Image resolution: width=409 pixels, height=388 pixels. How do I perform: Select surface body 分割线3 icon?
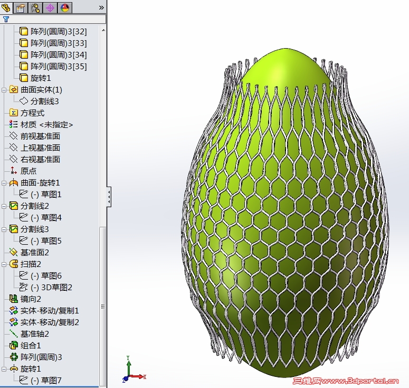click(24, 101)
